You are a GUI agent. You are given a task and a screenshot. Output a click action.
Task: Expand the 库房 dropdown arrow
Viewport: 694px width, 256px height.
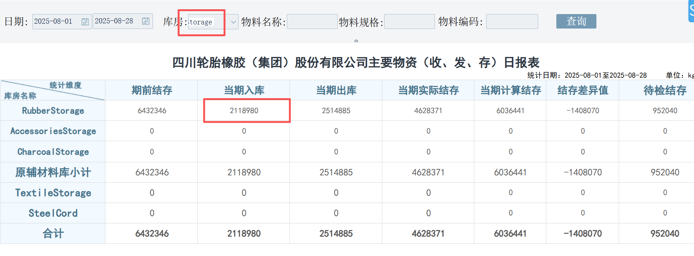(x=233, y=22)
